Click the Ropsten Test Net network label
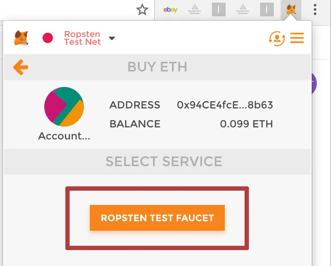 click(83, 38)
